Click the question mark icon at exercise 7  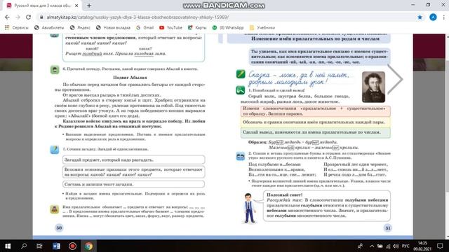pos(55,149)
